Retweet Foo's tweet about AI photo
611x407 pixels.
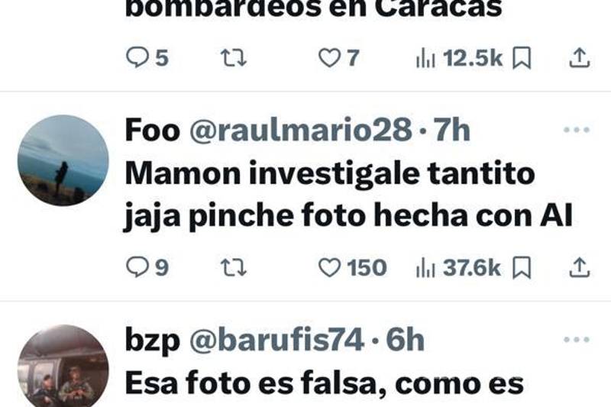[x=233, y=267]
